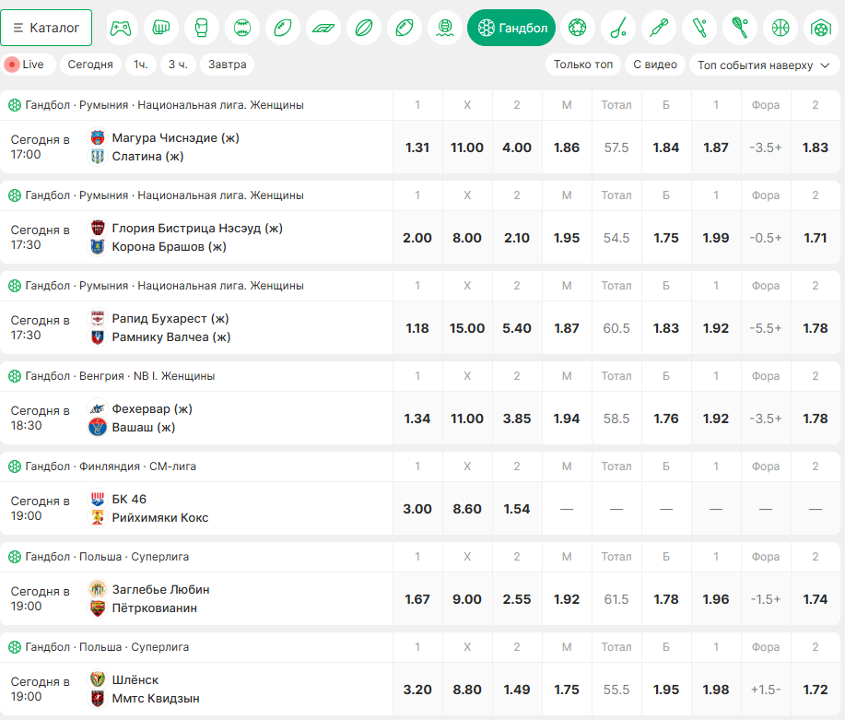The height and width of the screenshot is (720, 845).
Task: Filter events by Завтра
Action: click(228, 65)
